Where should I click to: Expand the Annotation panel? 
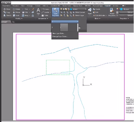point(43,19)
